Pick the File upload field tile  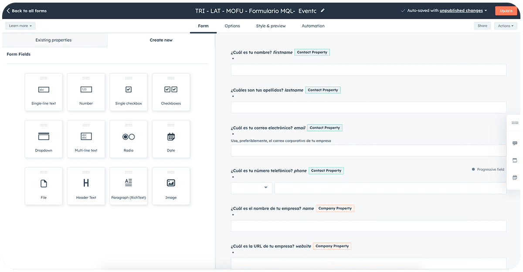point(44,186)
